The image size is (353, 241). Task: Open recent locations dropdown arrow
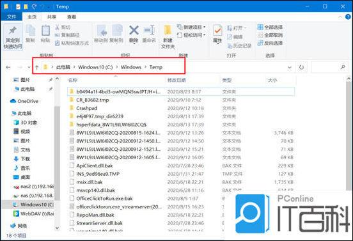point(29,67)
